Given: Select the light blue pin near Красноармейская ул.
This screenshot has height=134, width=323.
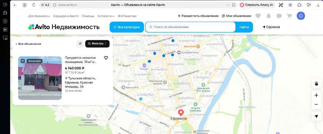Looking at the screenshot, I should (x=141, y=99).
